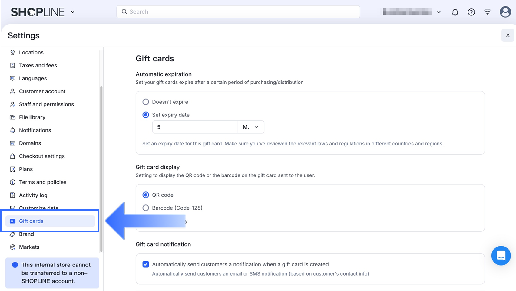Go to Staff and permissions settings
The height and width of the screenshot is (291, 516).
pos(46,104)
